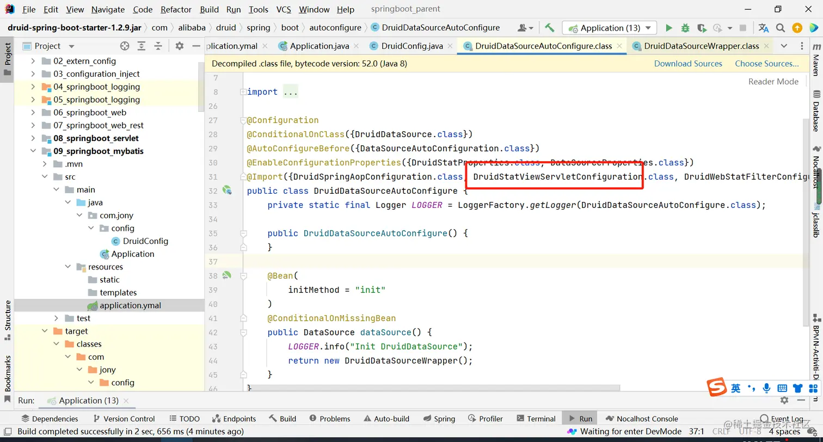Open Run panel settings gear
823x442 pixels.
tap(784, 400)
